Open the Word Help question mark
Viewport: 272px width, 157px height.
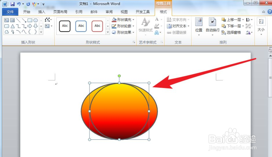pos(270,12)
